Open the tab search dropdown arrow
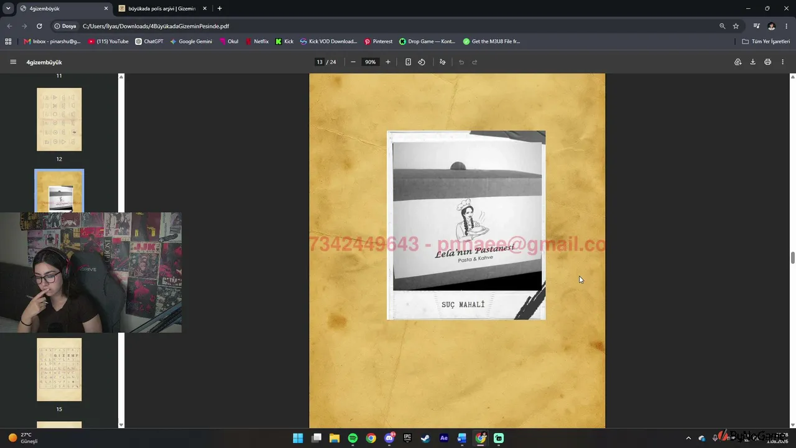This screenshot has width=796, height=448. tap(8, 9)
